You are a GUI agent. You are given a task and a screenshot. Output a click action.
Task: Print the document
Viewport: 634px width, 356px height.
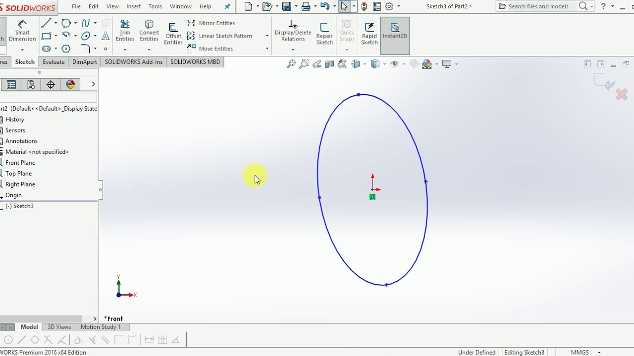(x=306, y=6)
